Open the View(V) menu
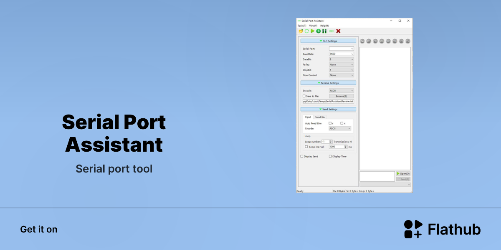The height and width of the screenshot is (250, 501). point(313,25)
